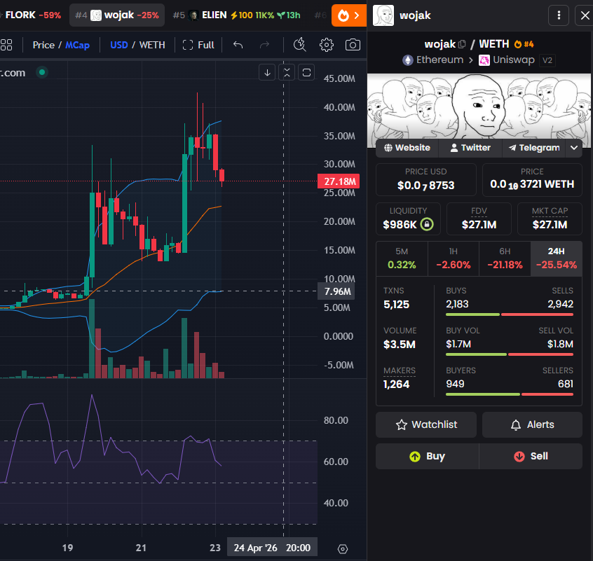The image size is (593, 561).
Task: Click the 24 Apr '26 20:00 date label
Action: (x=272, y=548)
